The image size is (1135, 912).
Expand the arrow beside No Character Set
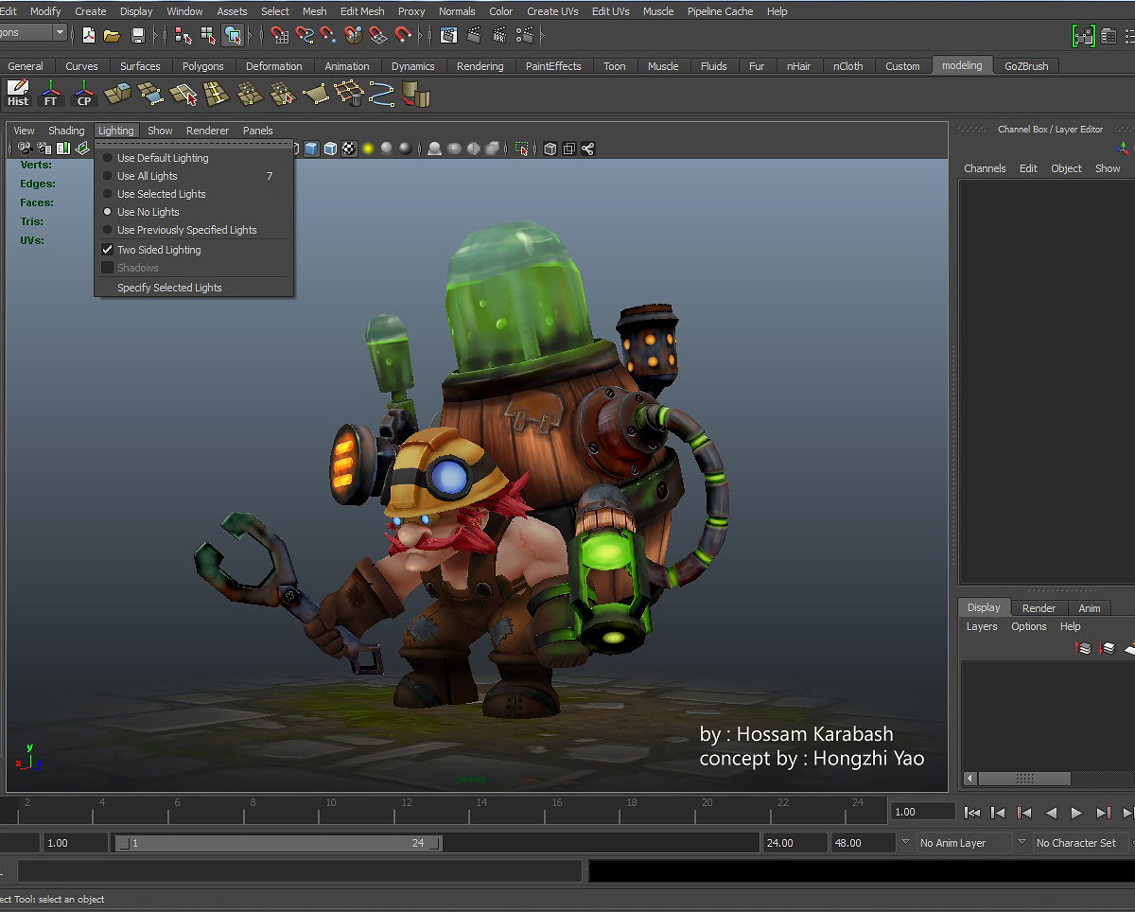tap(1021, 842)
